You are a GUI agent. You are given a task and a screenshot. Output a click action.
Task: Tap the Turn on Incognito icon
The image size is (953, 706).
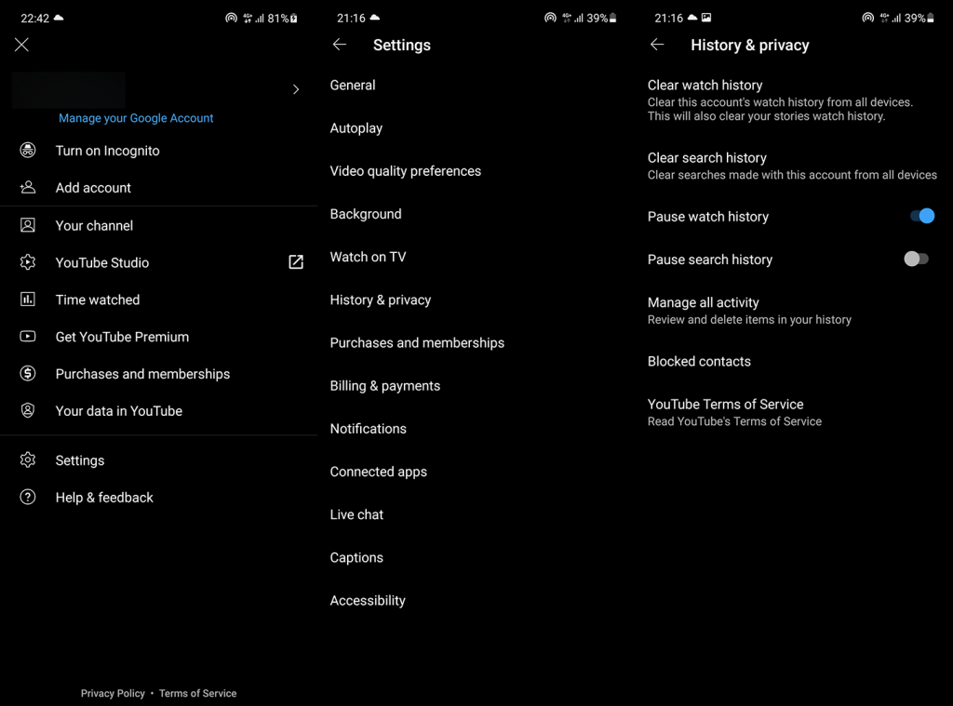point(28,150)
